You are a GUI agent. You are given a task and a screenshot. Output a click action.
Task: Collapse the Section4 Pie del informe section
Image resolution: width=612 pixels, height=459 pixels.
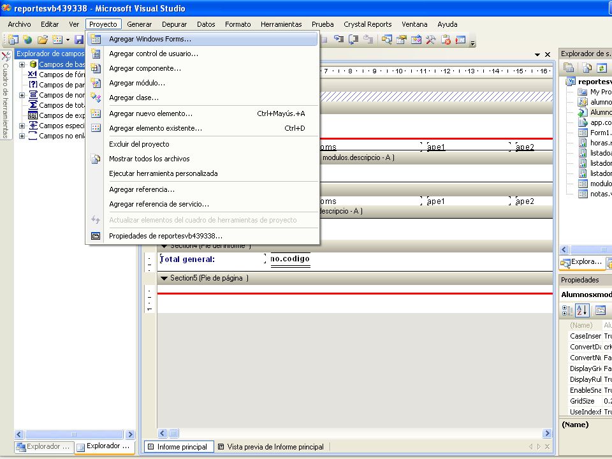(164, 246)
